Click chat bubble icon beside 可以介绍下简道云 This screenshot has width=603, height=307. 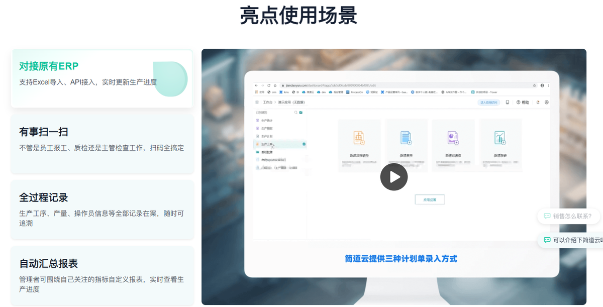(x=547, y=240)
